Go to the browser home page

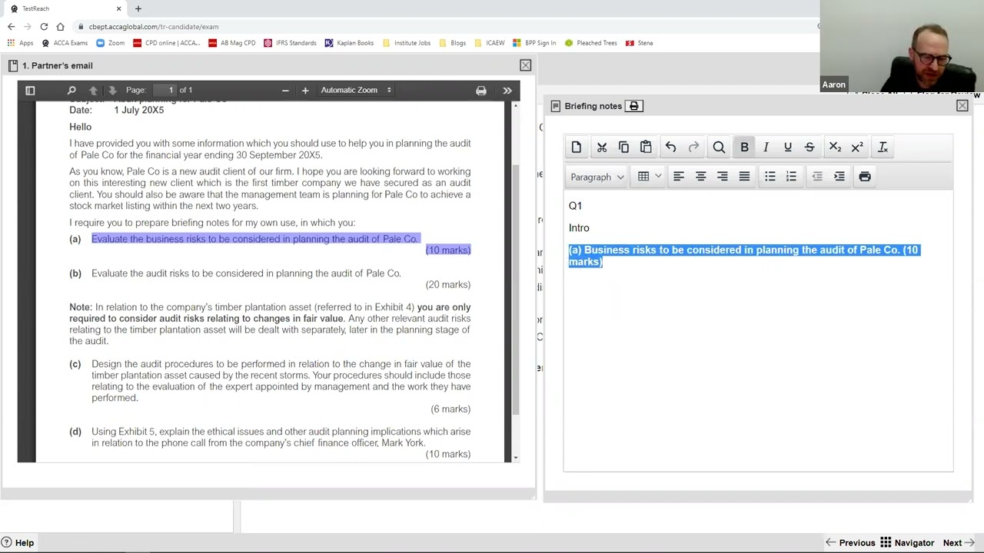point(60,27)
